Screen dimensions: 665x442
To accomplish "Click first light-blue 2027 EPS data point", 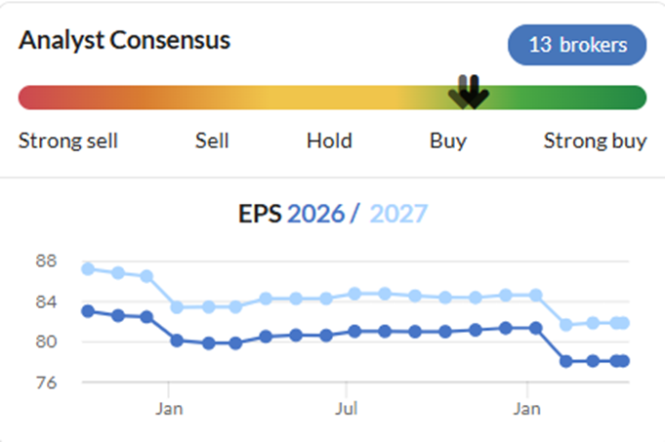I will tap(88, 268).
